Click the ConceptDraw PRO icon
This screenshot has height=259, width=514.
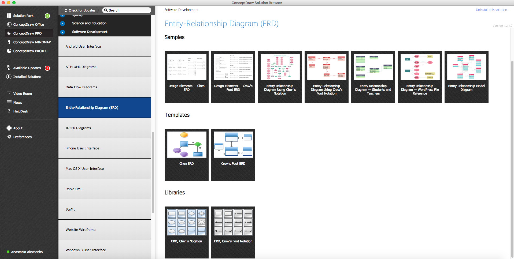pyautogui.click(x=9, y=33)
